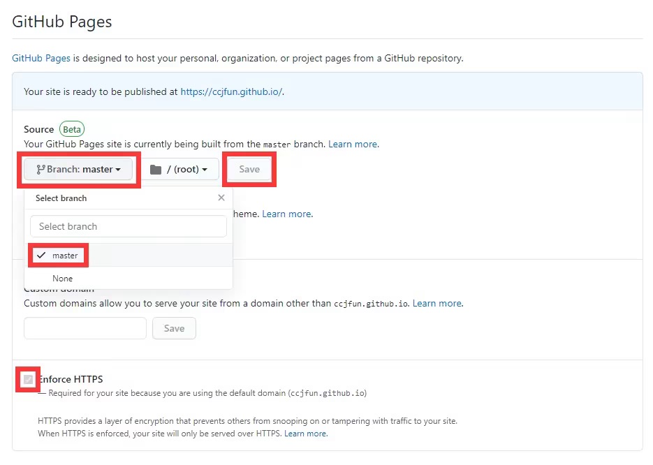Open the Branch: master dropdown
Image resolution: width=653 pixels, height=465 pixels.
[78, 170]
